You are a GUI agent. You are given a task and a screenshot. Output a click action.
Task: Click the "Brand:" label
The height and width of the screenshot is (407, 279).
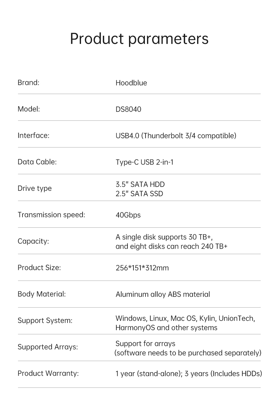[x=28, y=83]
